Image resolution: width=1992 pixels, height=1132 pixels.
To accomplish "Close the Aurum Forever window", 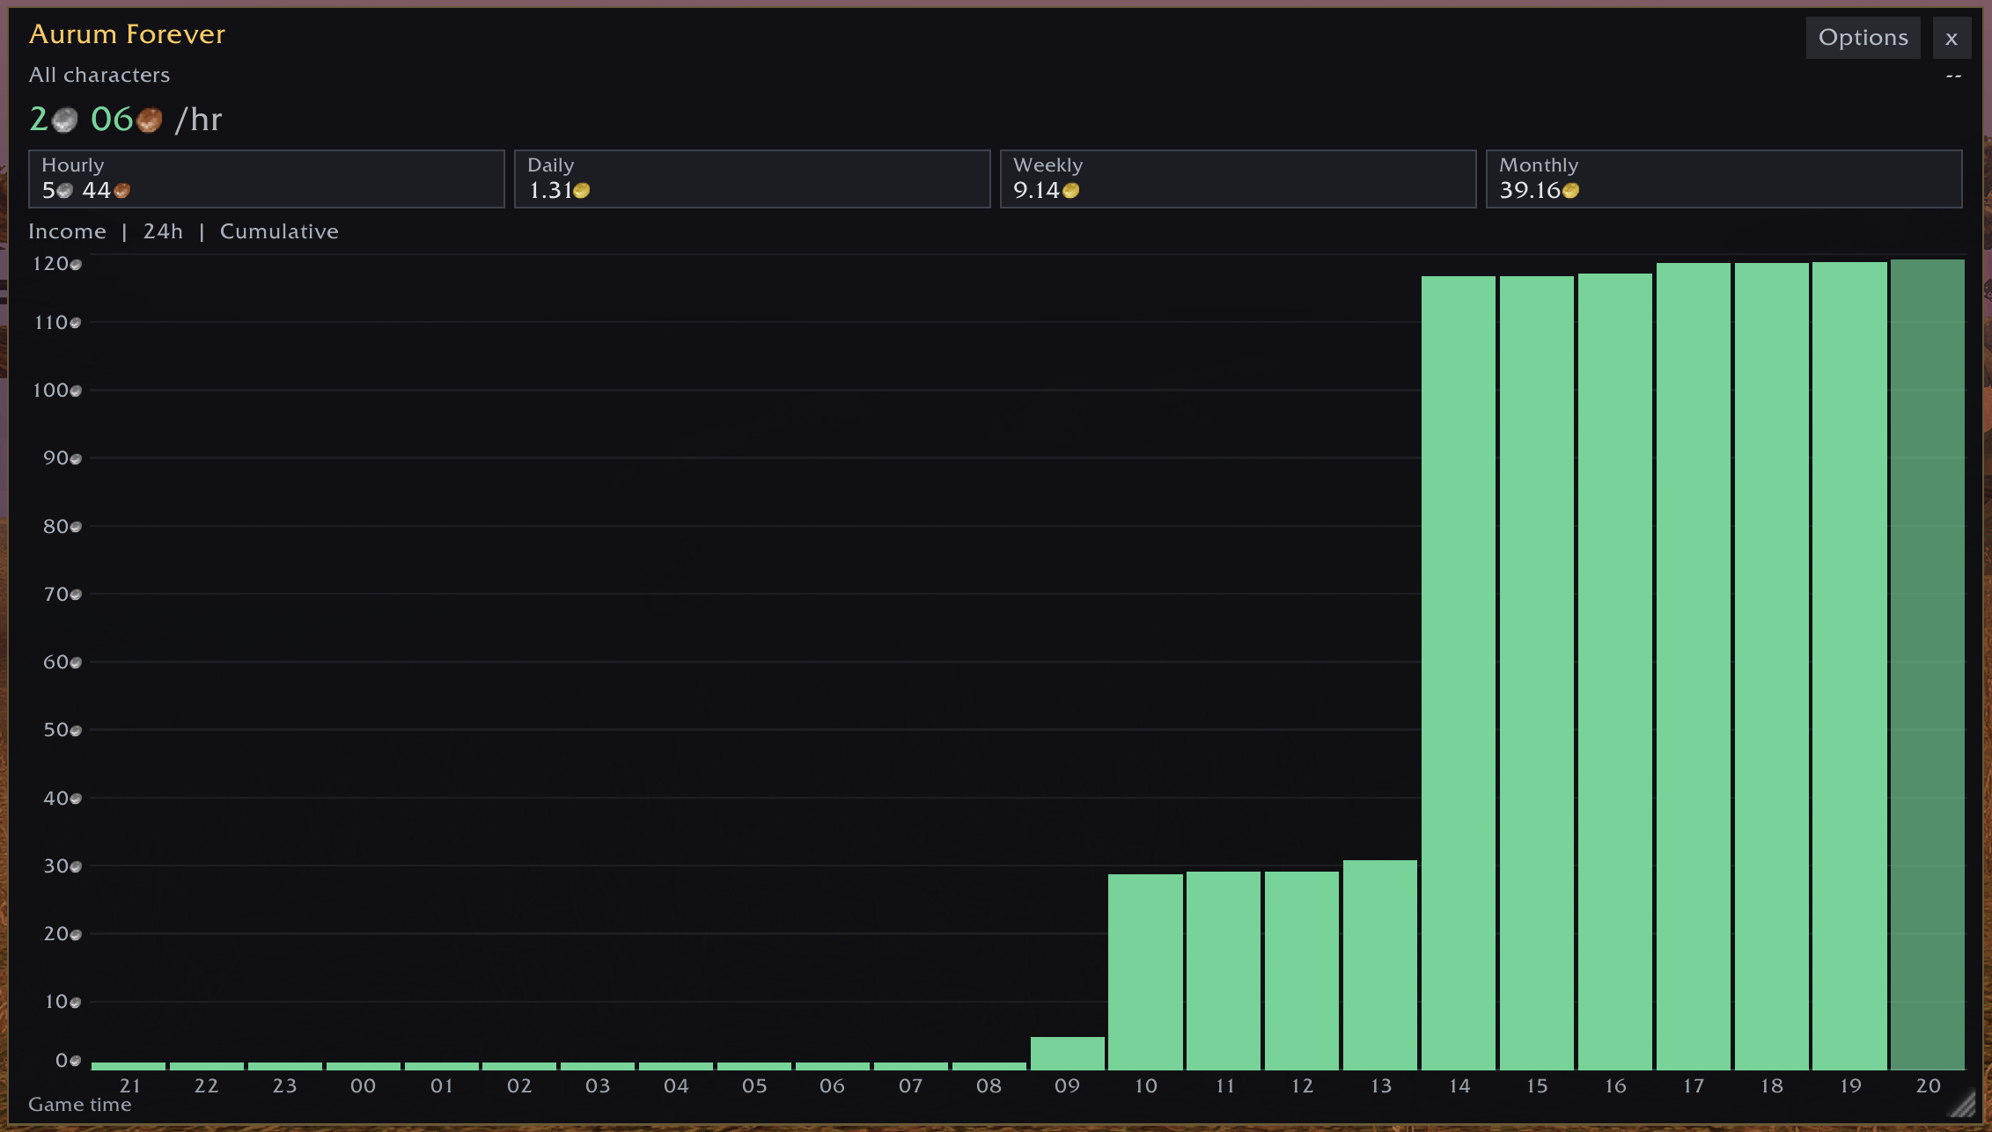I will coord(1952,38).
